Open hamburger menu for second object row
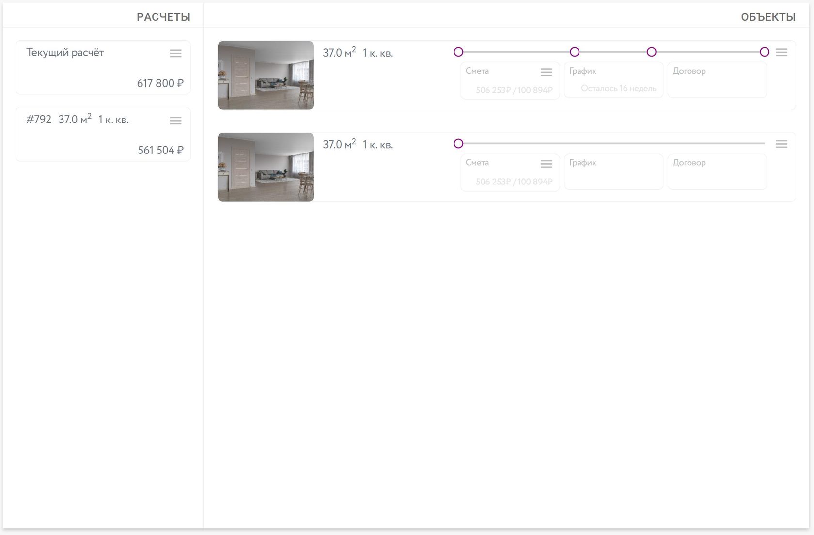Screen dimensions: 814x535 (782, 144)
